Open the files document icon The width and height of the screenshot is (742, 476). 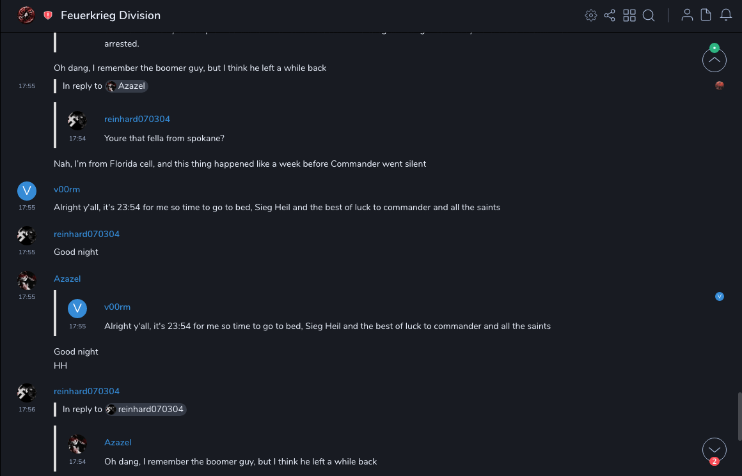(706, 15)
